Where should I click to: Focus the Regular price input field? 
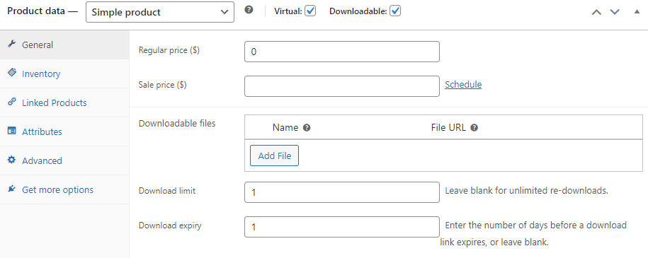pos(342,52)
